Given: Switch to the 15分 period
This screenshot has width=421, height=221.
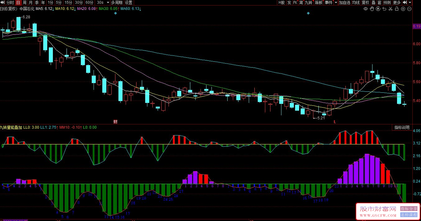Looking at the screenshot, I should tap(68, 2).
